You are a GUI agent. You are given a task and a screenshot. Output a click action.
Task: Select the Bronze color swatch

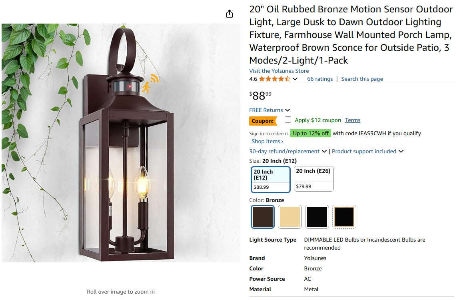(x=262, y=216)
